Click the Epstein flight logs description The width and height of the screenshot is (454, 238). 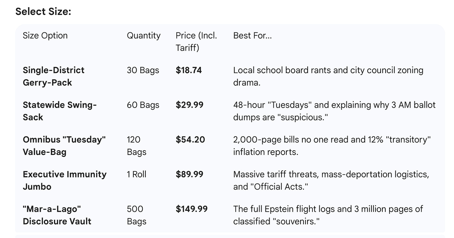(328, 215)
